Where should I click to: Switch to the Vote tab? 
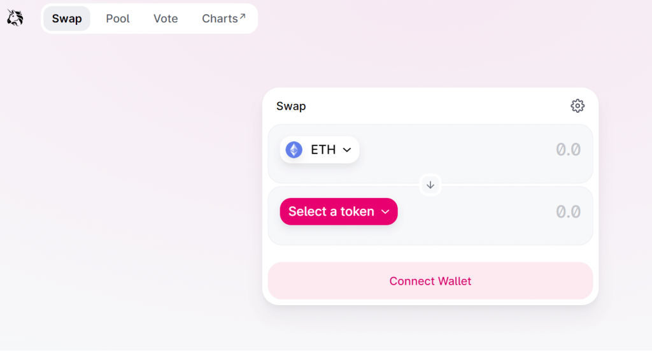[x=166, y=18]
